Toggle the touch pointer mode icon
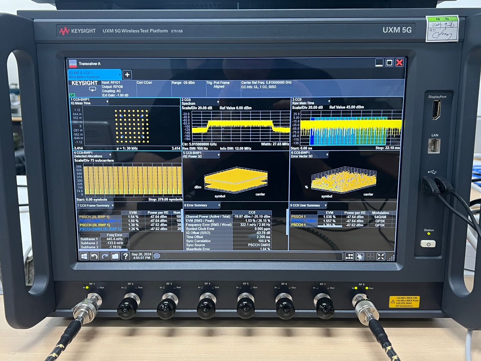481x361 pixels. click(x=360, y=256)
